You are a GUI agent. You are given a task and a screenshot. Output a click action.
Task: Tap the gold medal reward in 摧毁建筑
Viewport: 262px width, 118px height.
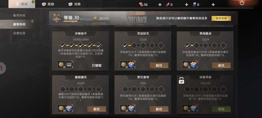(61, 108)
